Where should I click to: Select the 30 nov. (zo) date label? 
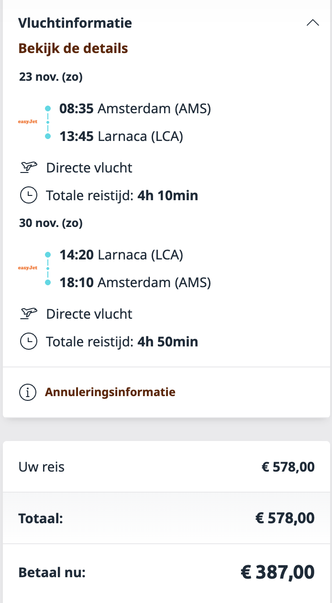coord(51,223)
